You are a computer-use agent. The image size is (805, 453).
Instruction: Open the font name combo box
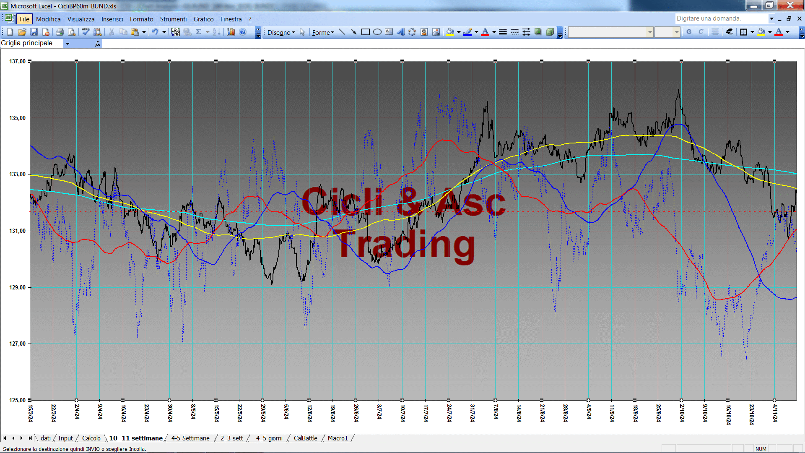[x=610, y=32]
